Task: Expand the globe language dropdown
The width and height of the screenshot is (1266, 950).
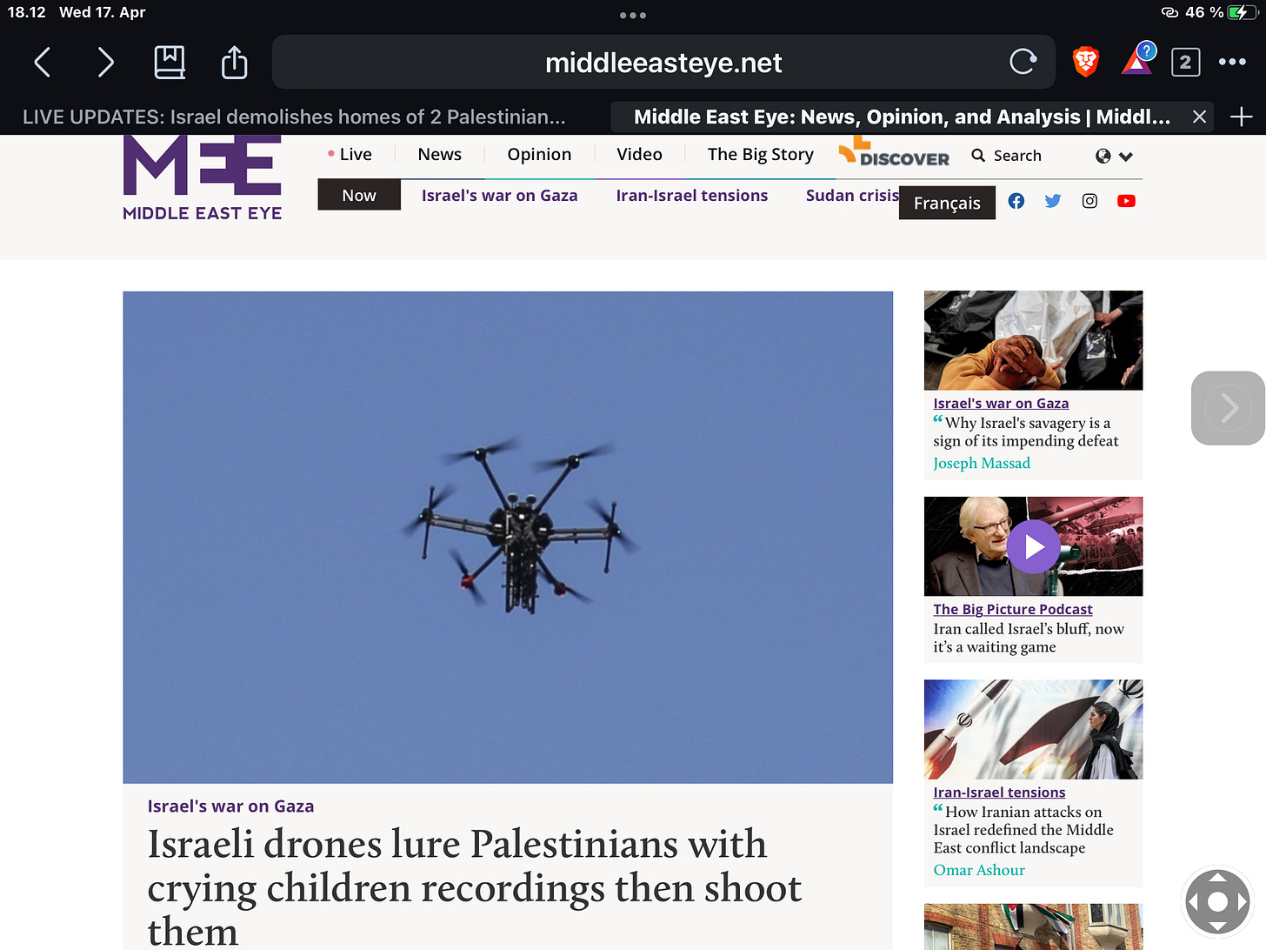Action: coord(1114,156)
